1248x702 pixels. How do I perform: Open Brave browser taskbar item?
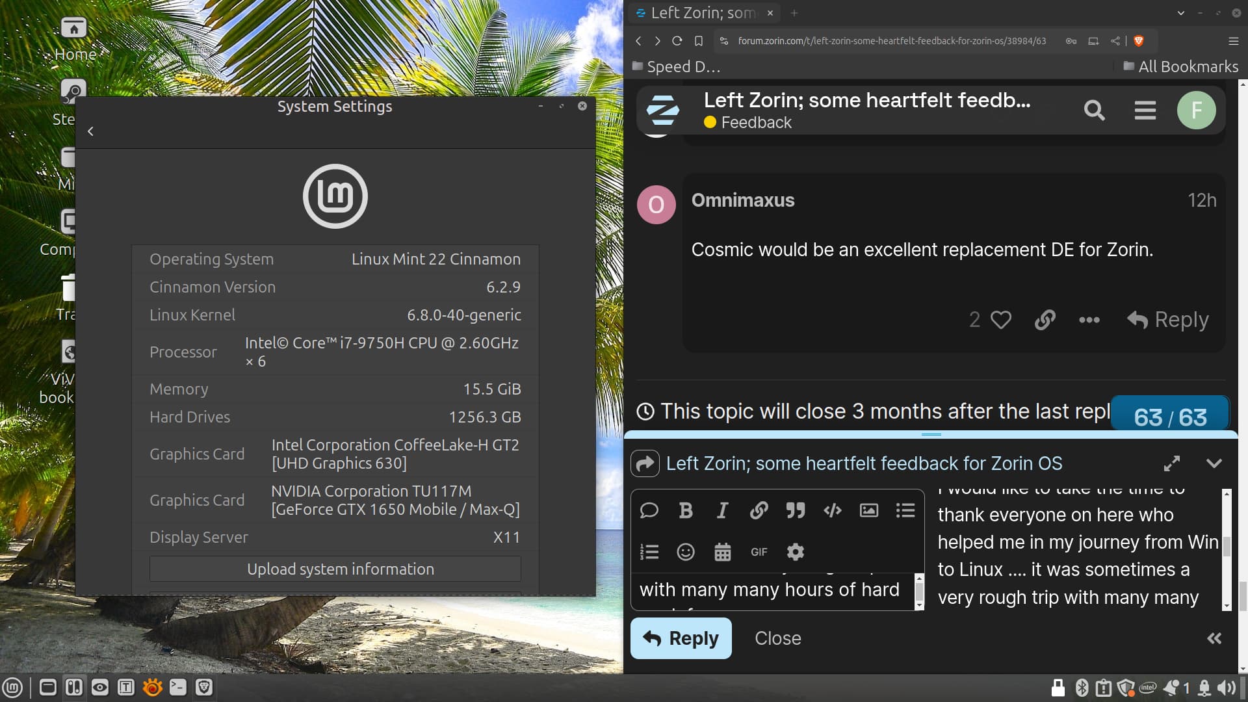[204, 688]
